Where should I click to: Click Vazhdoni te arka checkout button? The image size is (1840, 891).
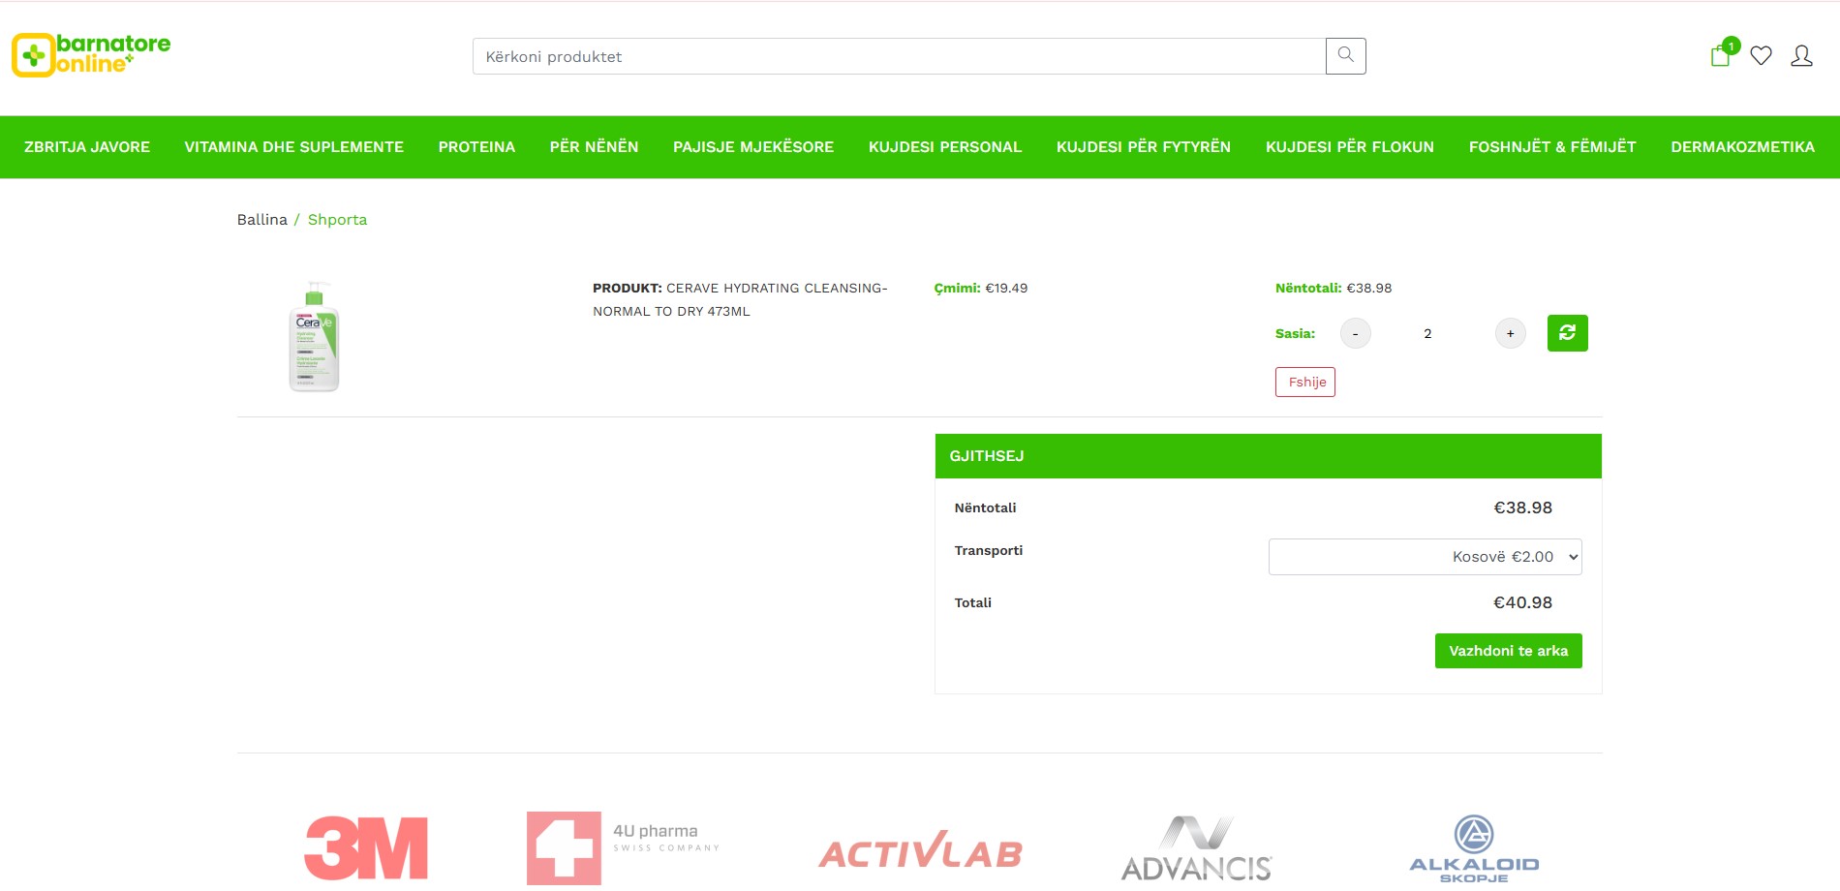(x=1509, y=651)
